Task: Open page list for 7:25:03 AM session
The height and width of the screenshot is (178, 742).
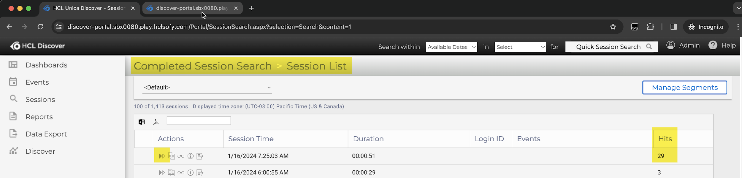Action: click(x=171, y=156)
